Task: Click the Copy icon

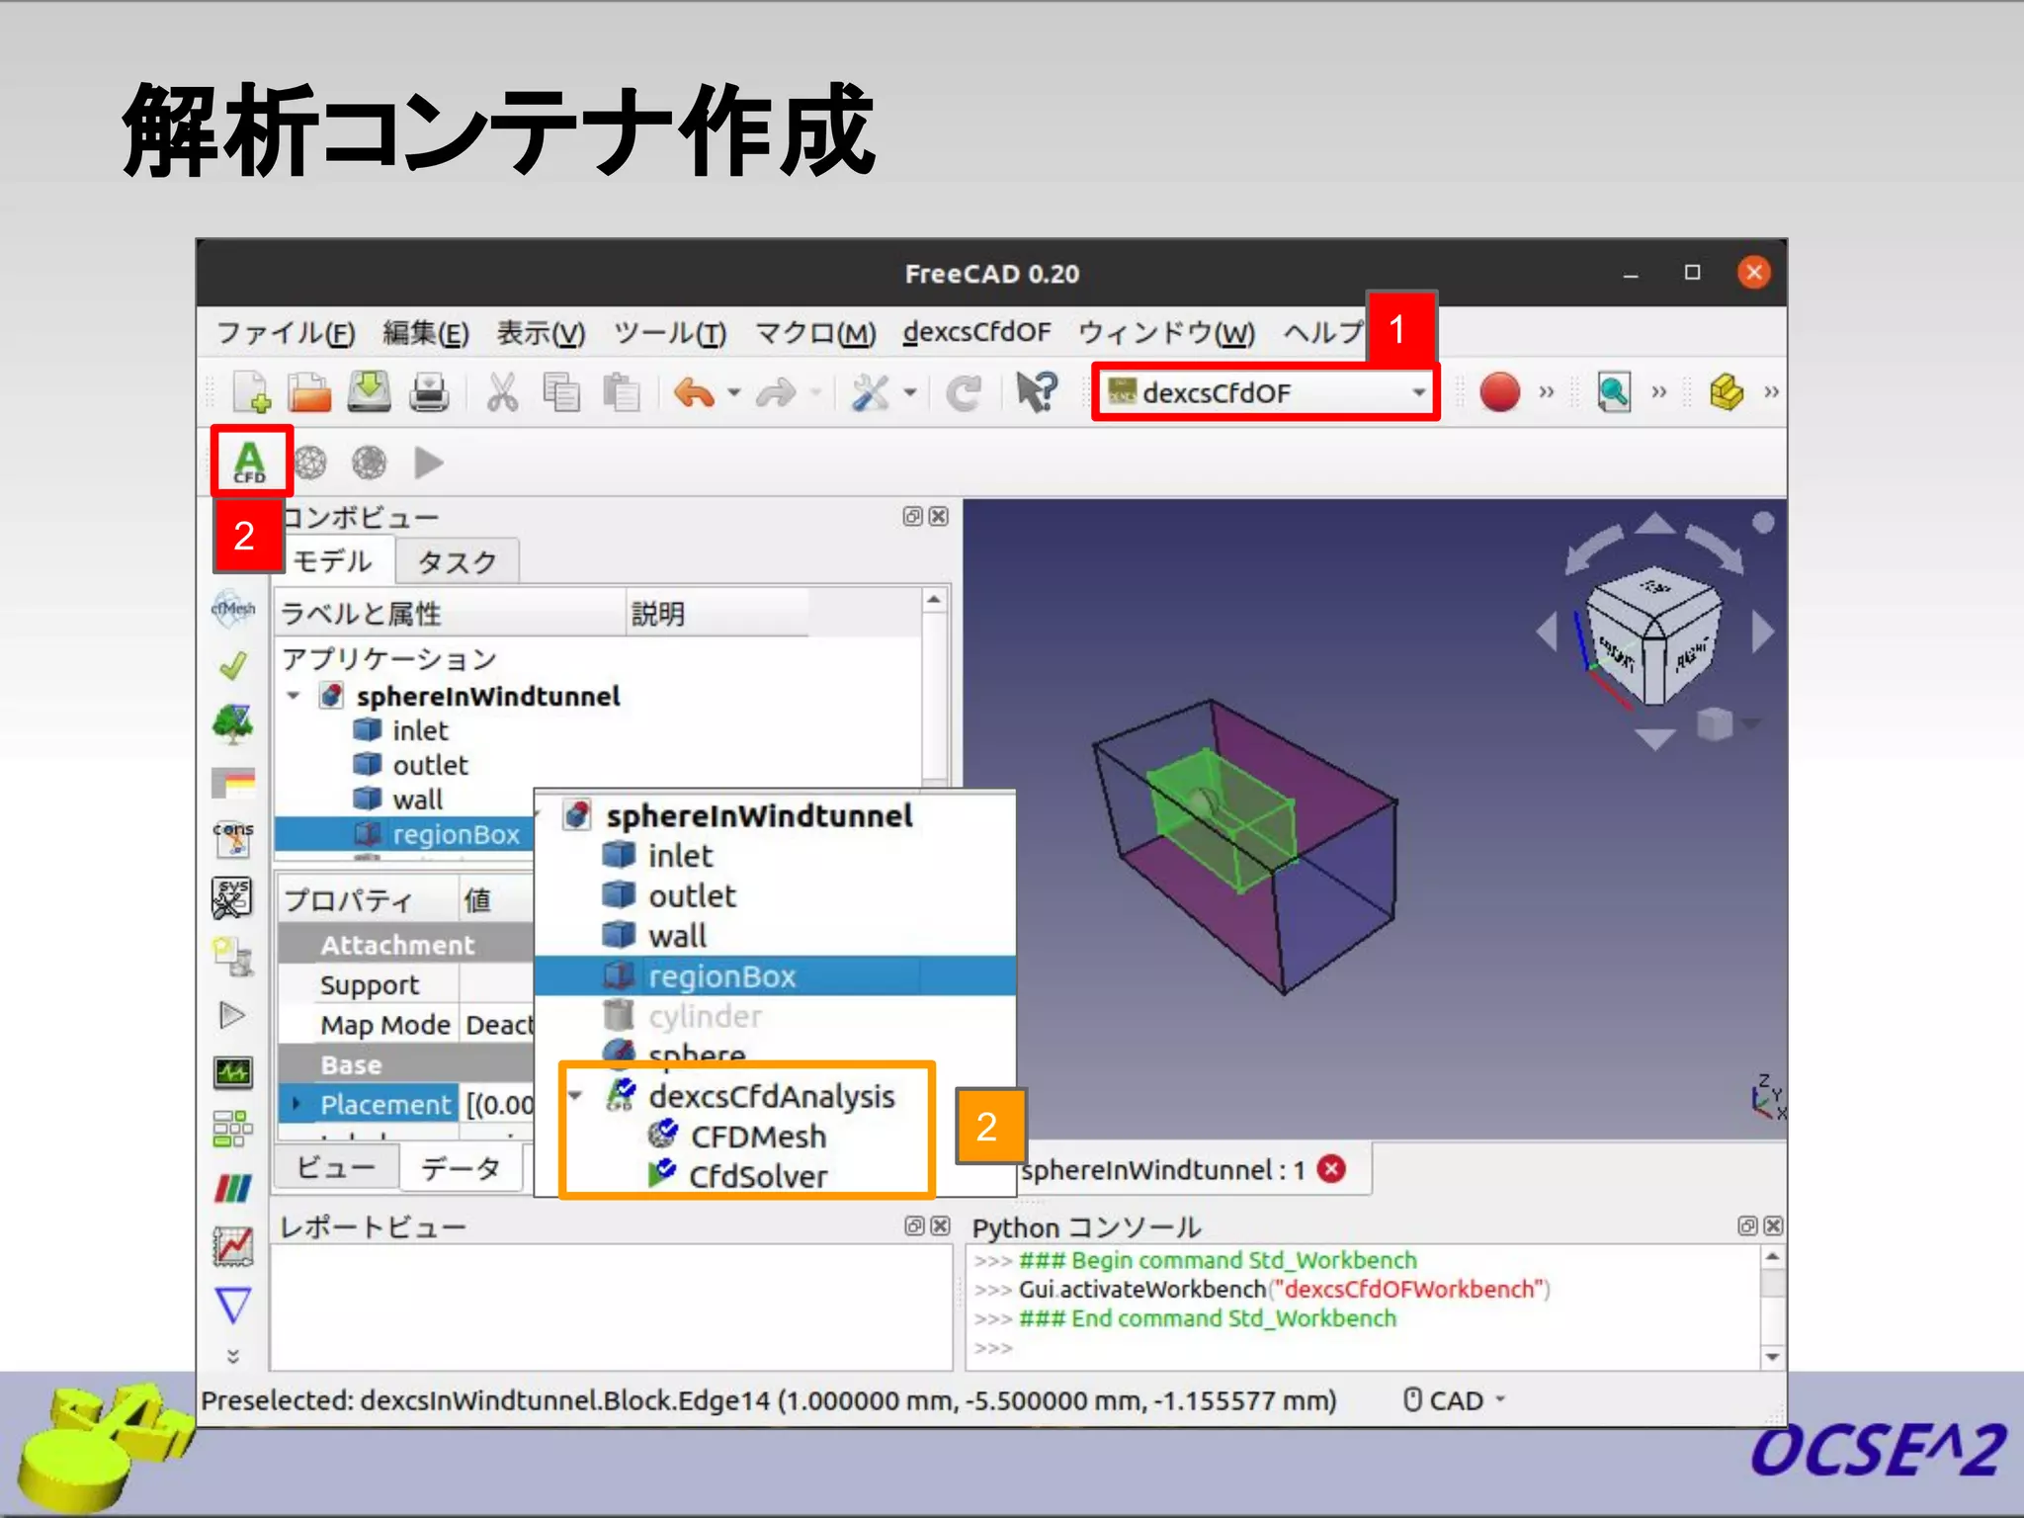Action: pos(561,392)
